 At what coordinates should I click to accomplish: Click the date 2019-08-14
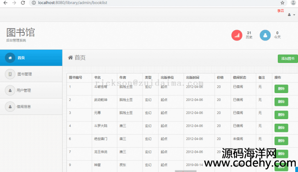[194, 165]
